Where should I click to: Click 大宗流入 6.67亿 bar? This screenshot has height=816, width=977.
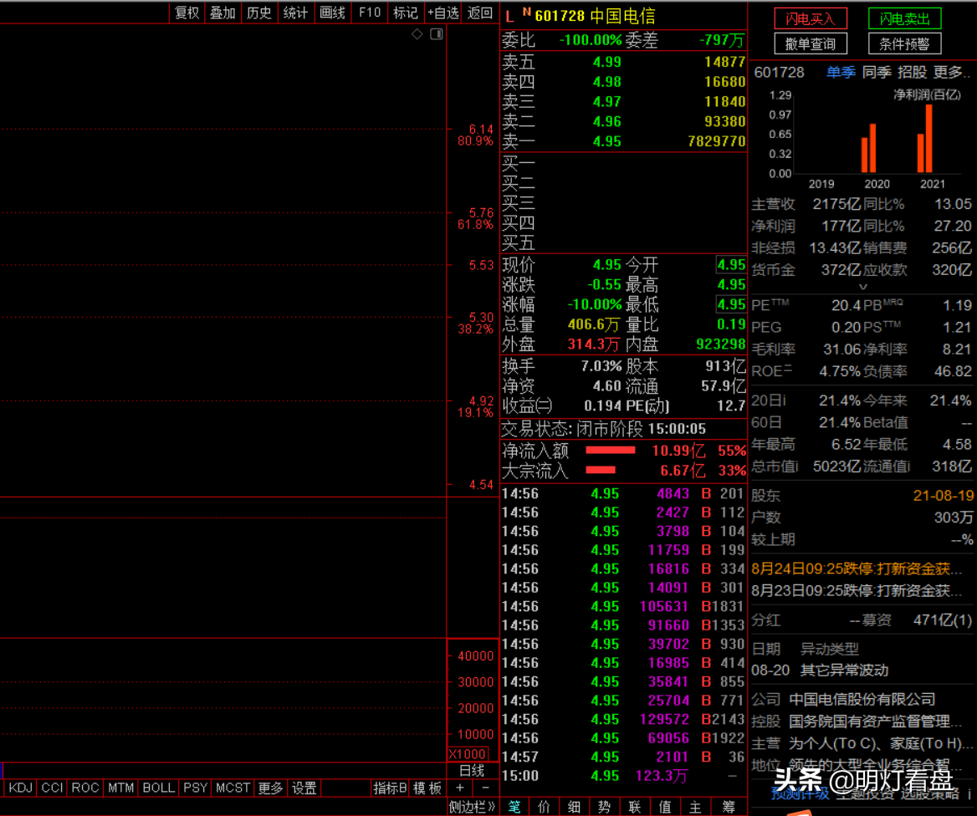(601, 470)
